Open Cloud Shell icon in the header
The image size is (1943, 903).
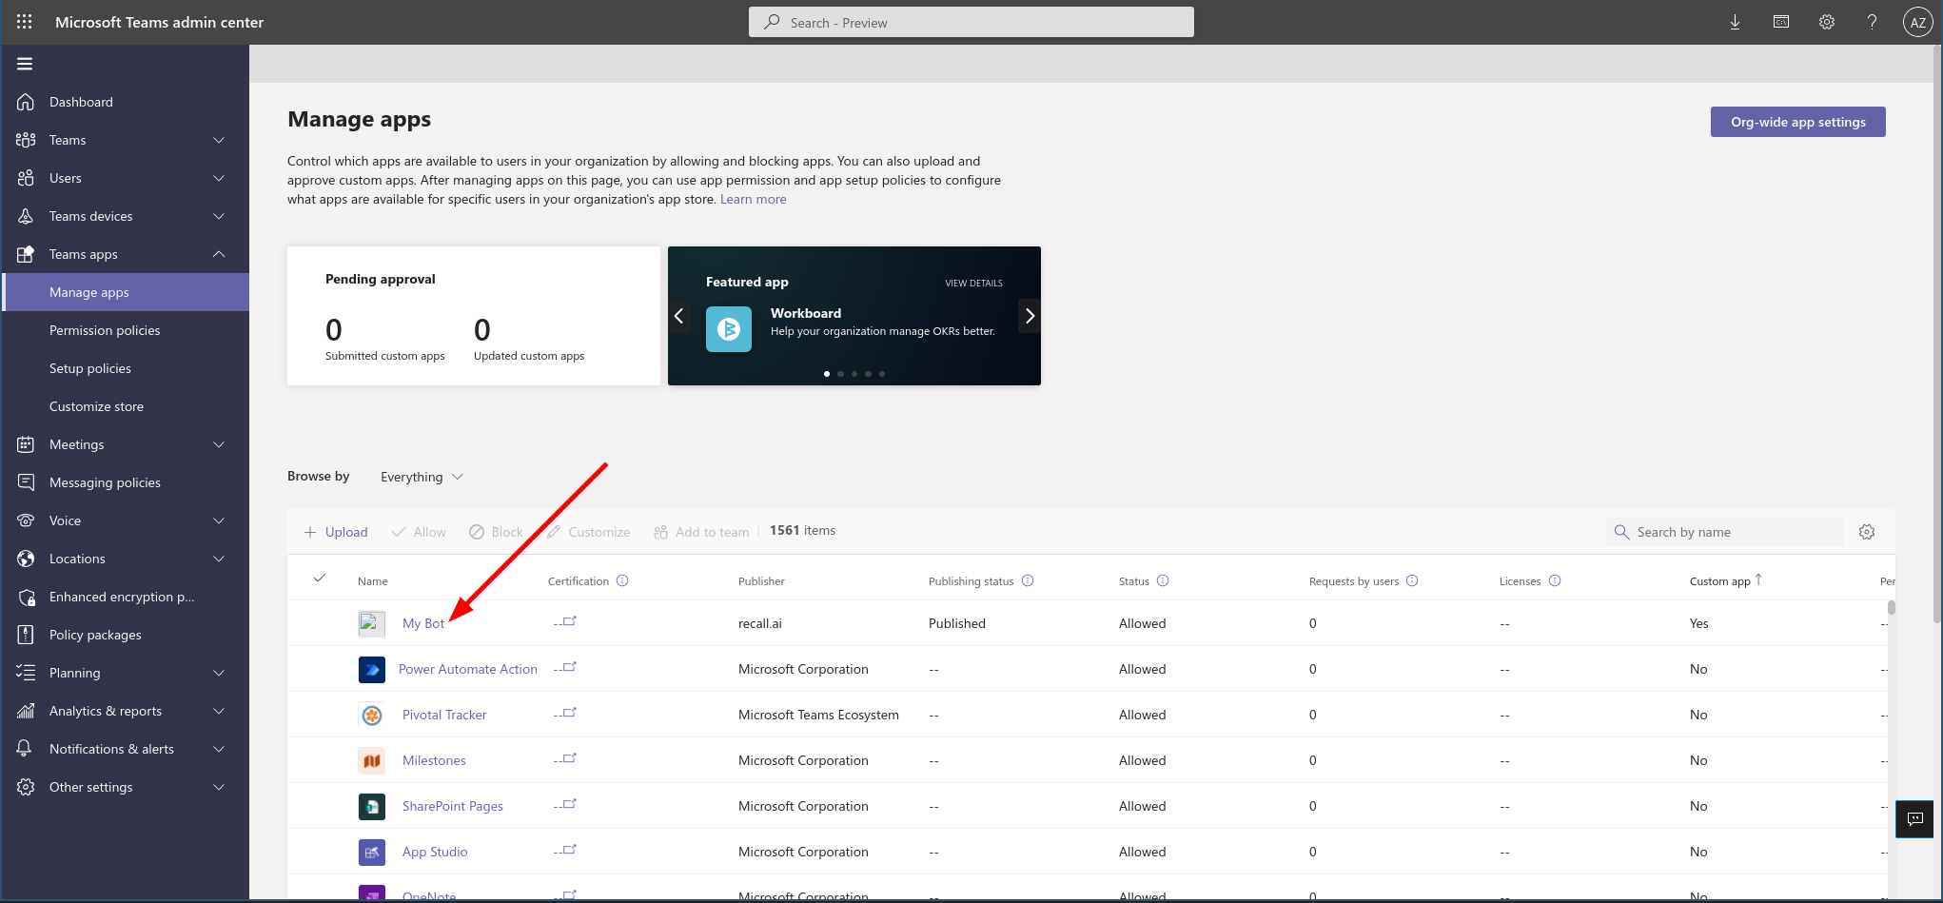tap(1781, 22)
